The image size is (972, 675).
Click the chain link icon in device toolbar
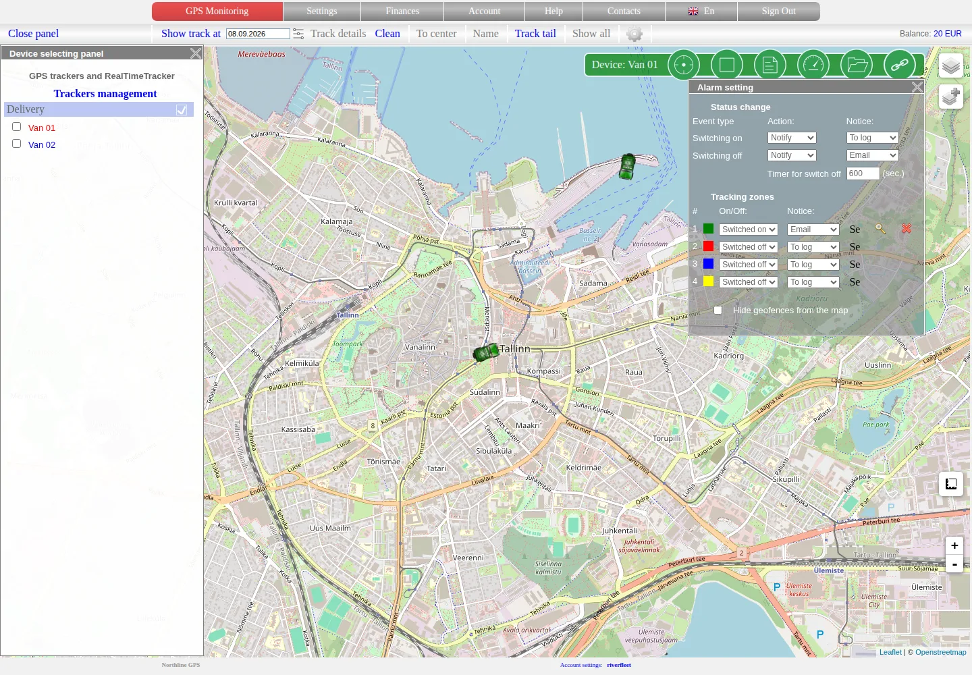[900, 65]
